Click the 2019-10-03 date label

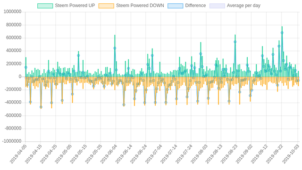(x=291, y=154)
